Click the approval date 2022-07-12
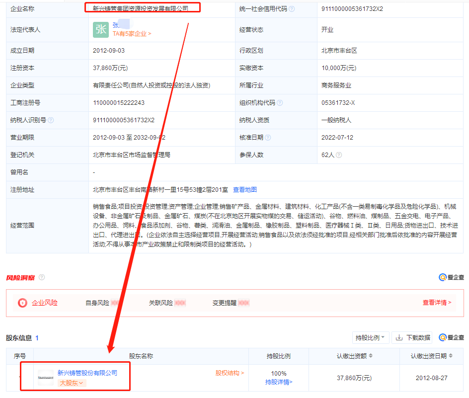This screenshot has width=469, height=398. (x=337, y=138)
